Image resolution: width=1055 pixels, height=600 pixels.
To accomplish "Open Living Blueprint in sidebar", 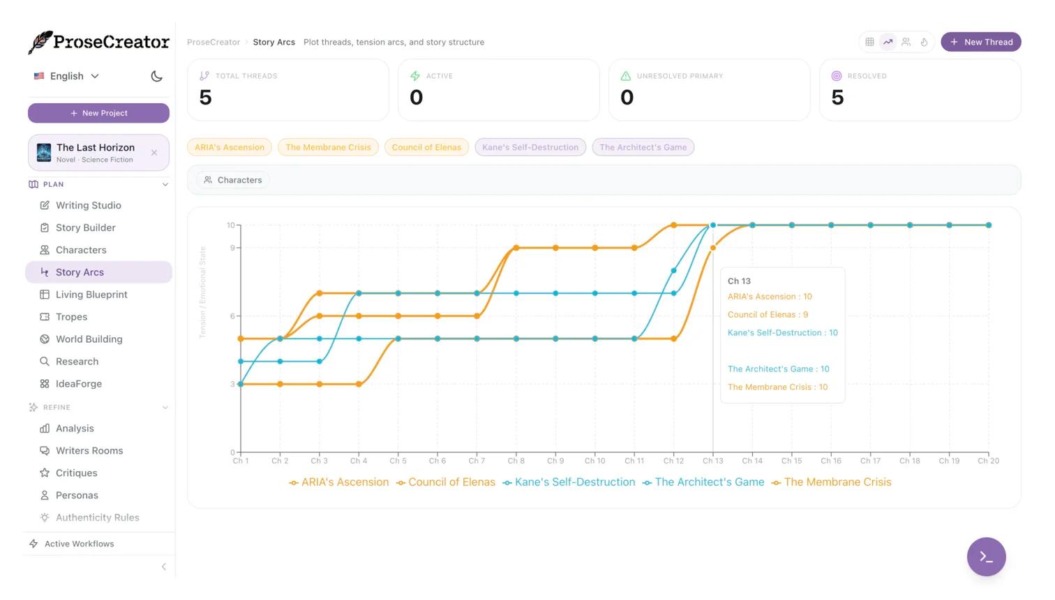I will 91,295.
